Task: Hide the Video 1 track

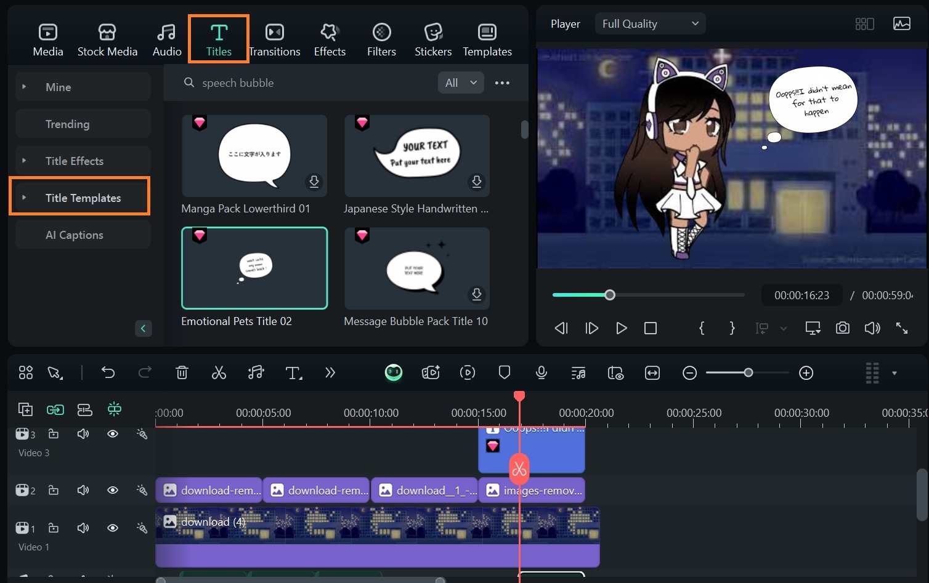Action: 113,528
